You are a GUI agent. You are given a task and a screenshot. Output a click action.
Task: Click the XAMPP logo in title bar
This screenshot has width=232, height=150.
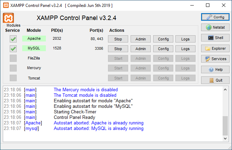coord(6,5)
